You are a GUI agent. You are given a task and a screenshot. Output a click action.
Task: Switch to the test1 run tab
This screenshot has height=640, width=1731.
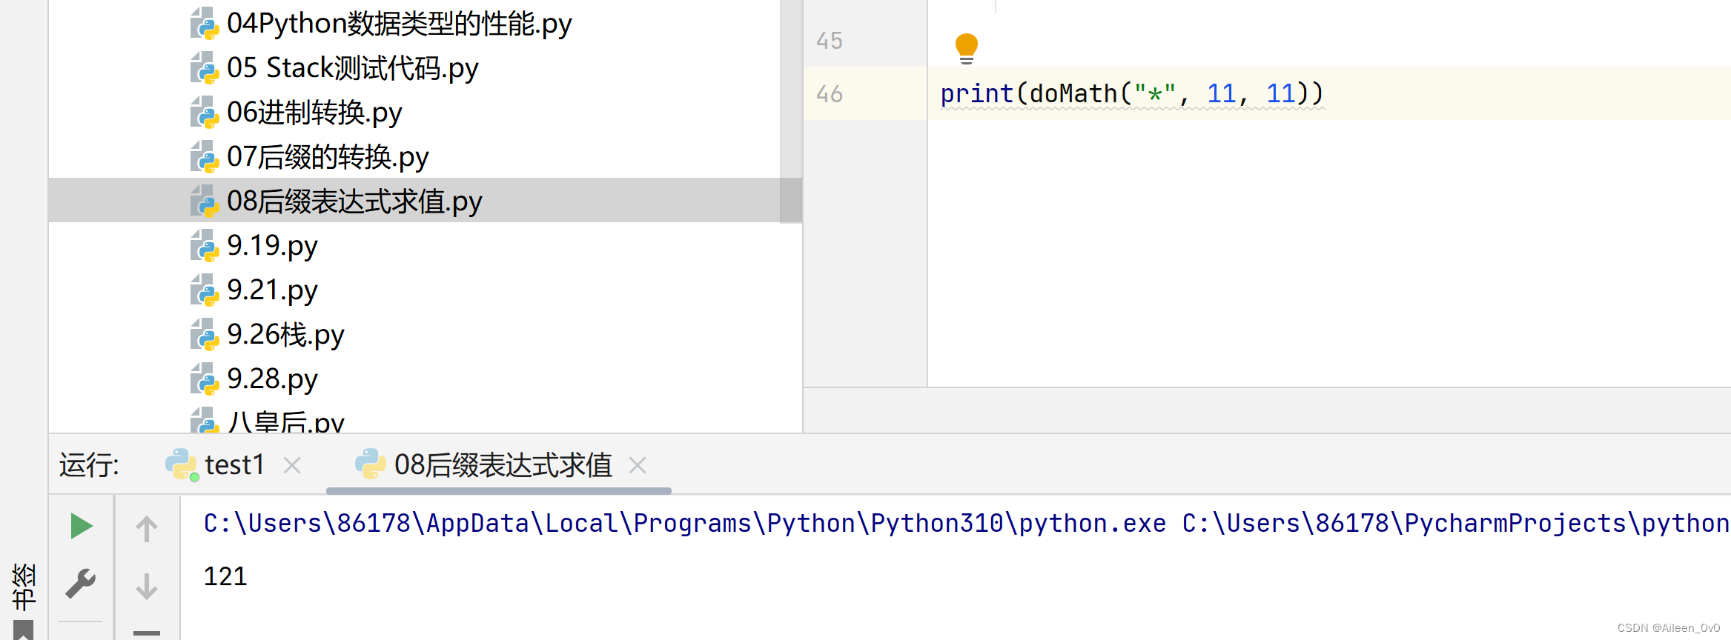tap(233, 465)
